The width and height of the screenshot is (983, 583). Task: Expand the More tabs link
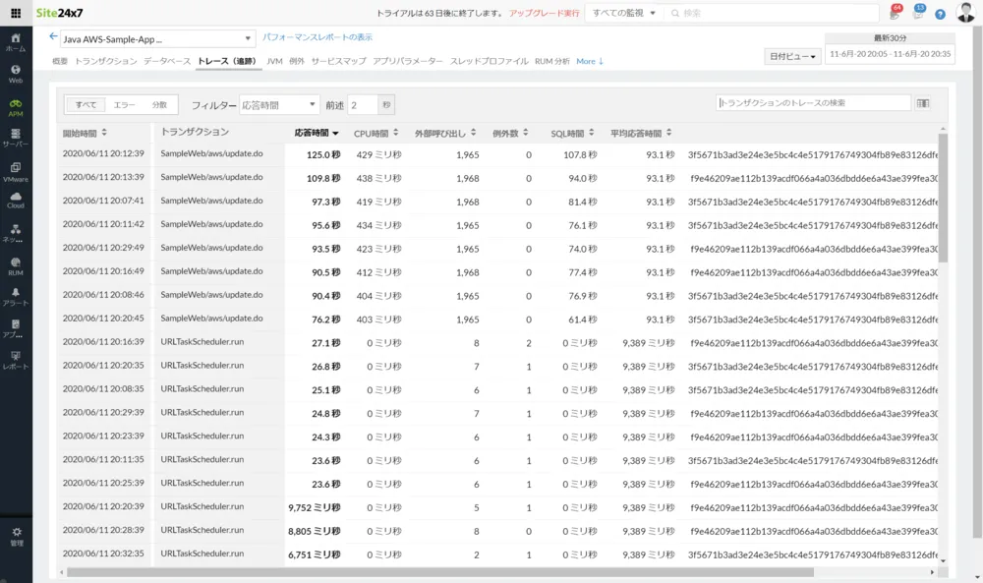[589, 61]
